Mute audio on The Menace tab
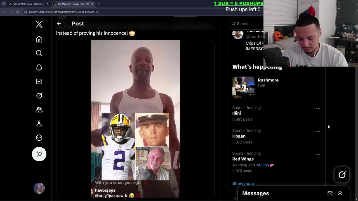 click(88, 4)
